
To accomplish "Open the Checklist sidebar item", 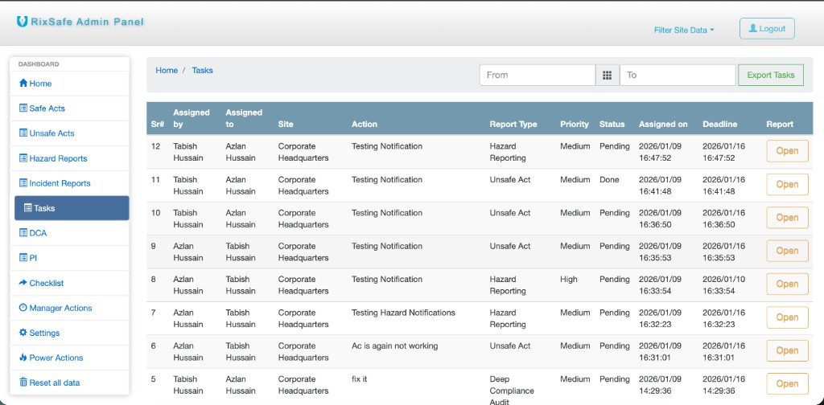I will pos(69,283).
